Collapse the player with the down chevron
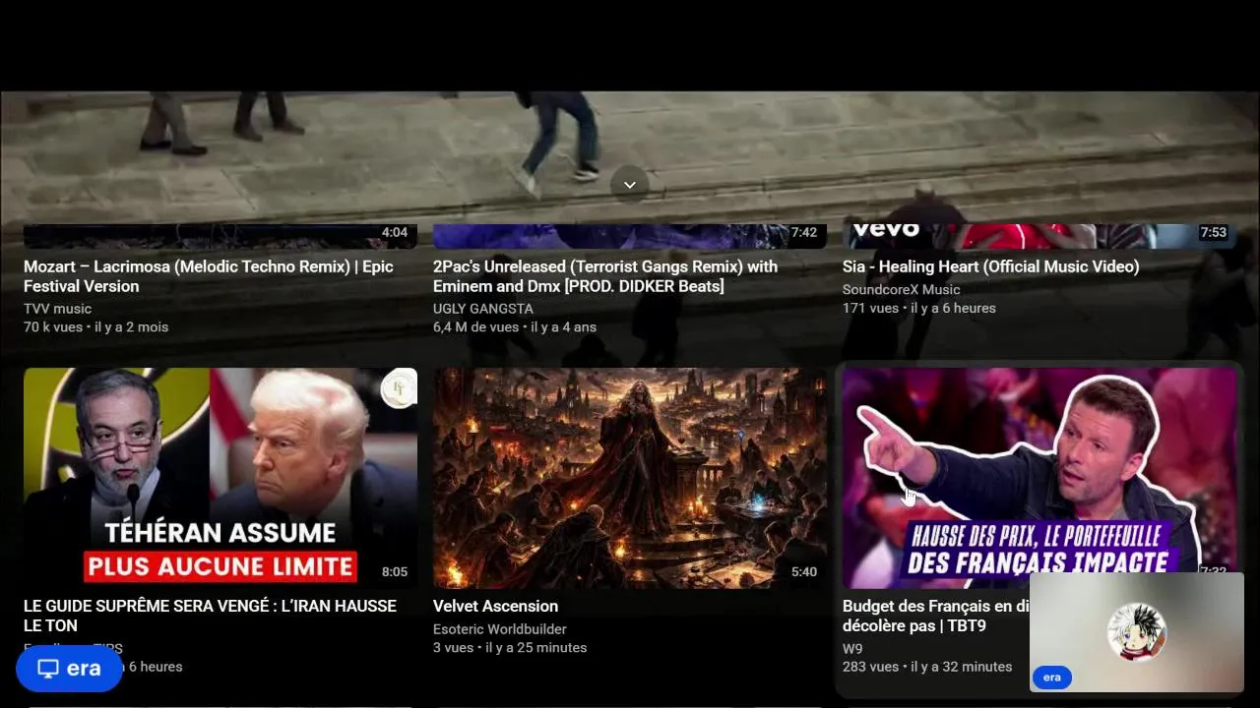The height and width of the screenshot is (708, 1260). pyautogui.click(x=629, y=184)
